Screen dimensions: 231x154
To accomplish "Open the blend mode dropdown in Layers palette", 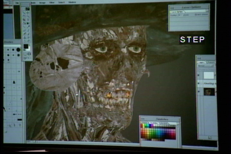I will (206, 66).
